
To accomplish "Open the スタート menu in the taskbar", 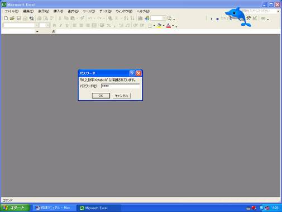I will click(15, 208).
